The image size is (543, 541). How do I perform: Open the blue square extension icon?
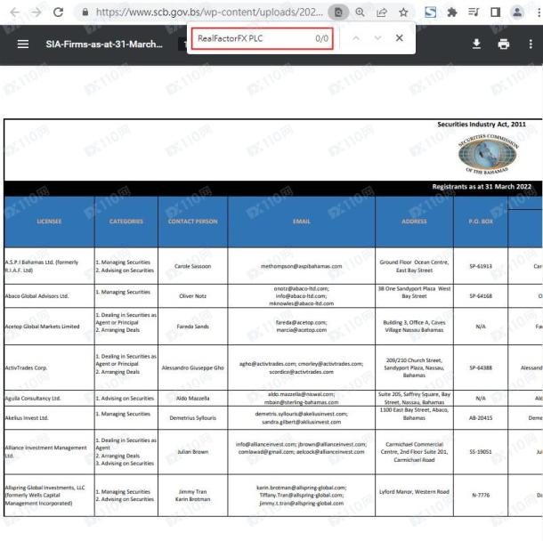pos(431,12)
